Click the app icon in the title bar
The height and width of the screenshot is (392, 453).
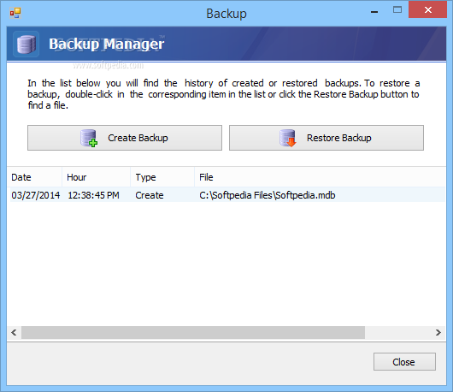click(15, 13)
